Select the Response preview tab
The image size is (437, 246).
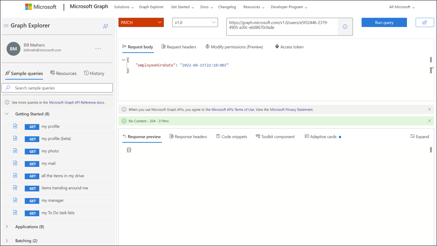(142, 137)
